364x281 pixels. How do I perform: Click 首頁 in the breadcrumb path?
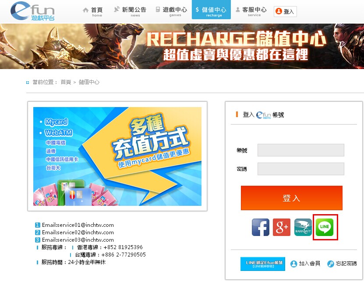point(66,82)
